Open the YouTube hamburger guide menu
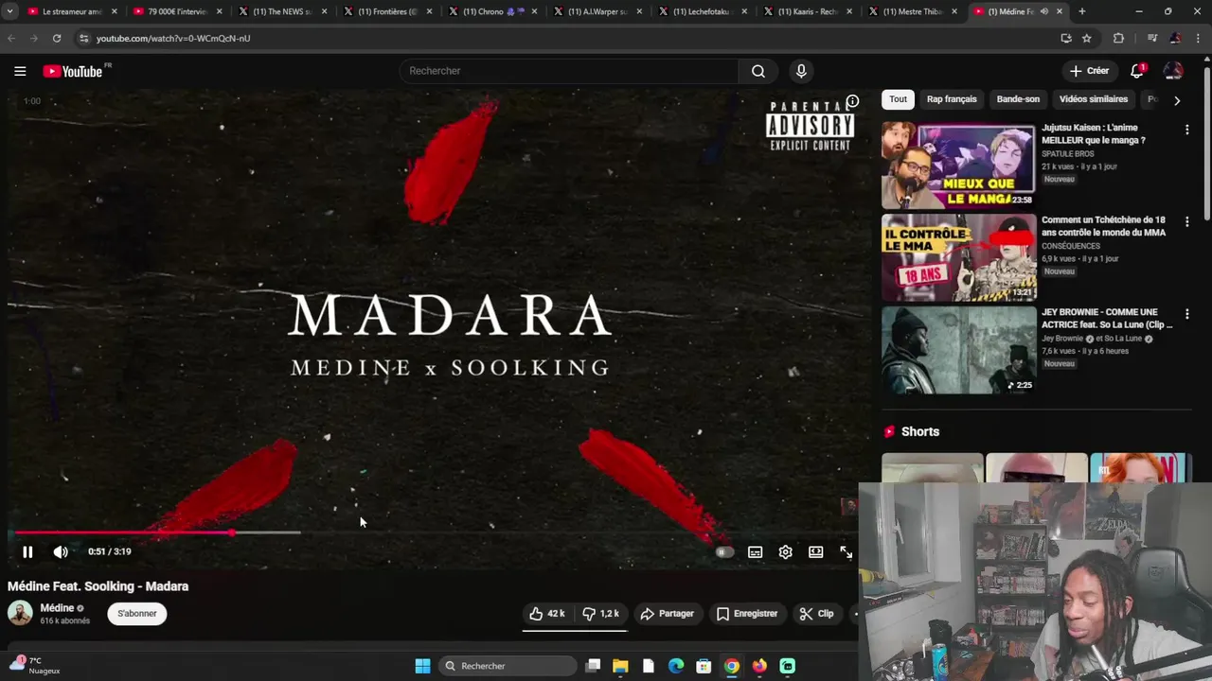The image size is (1212, 681). pyautogui.click(x=20, y=71)
